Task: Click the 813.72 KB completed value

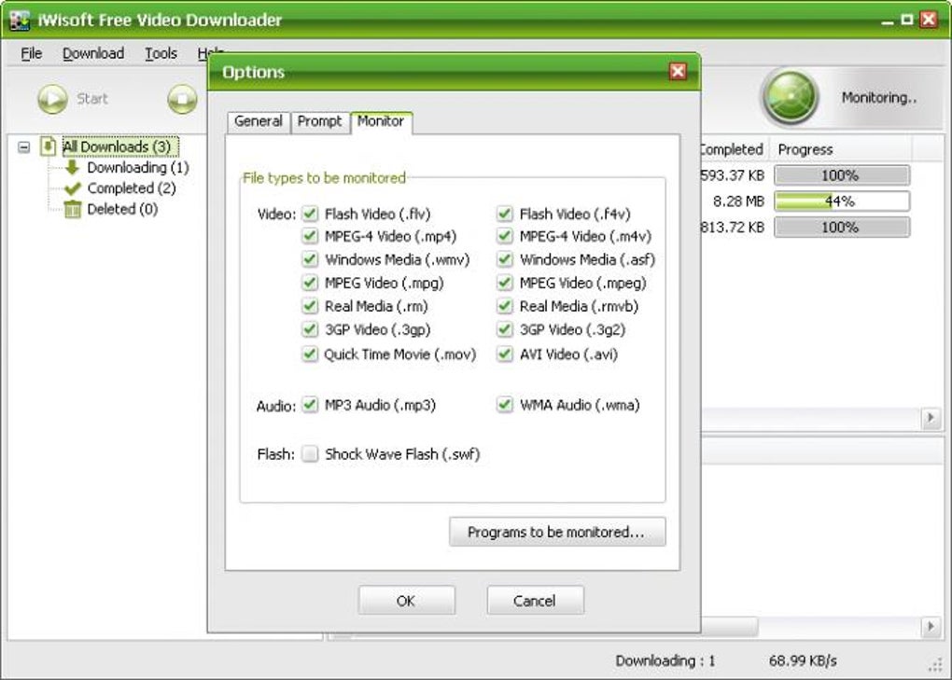Action: 732,228
